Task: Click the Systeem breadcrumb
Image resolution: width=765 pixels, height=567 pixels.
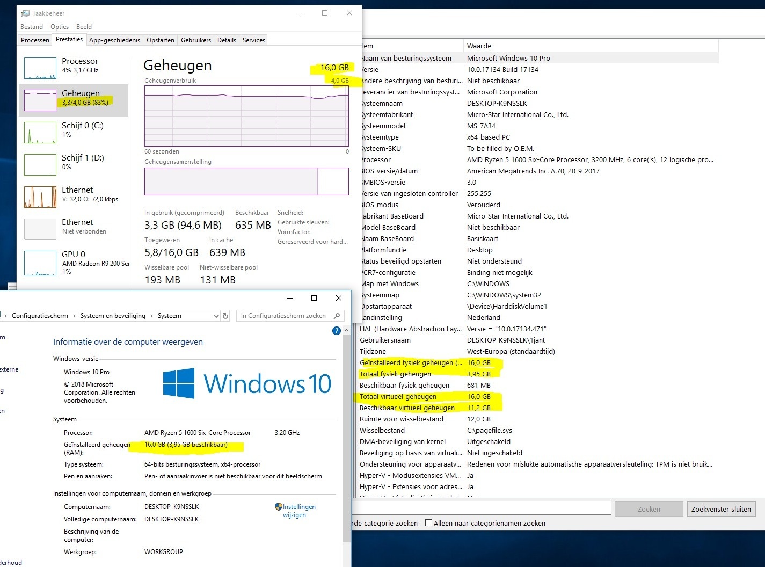Action: (169, 316)
